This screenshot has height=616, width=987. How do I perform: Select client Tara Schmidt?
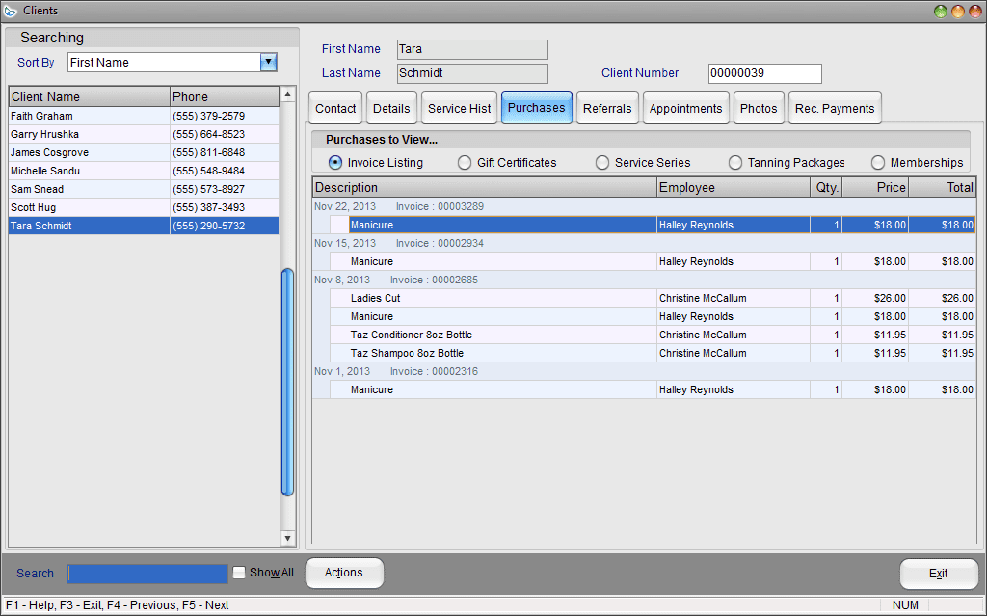[144, 226]
